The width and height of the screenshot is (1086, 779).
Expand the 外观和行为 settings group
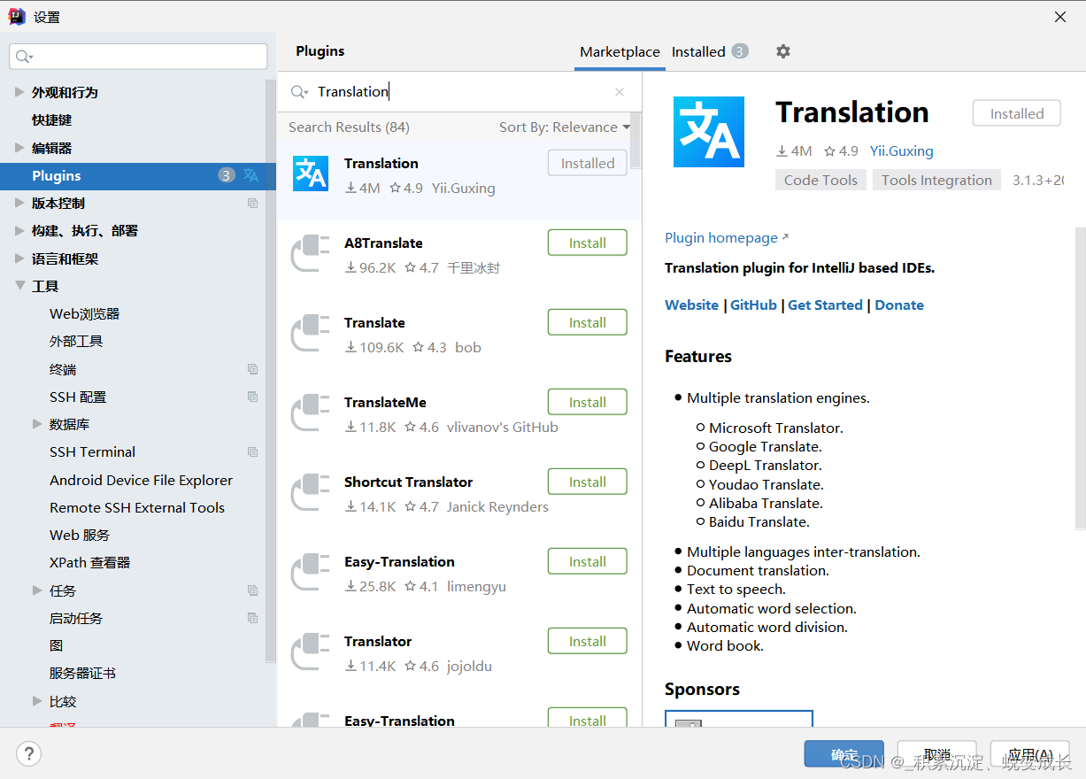(x=19, y=92)
